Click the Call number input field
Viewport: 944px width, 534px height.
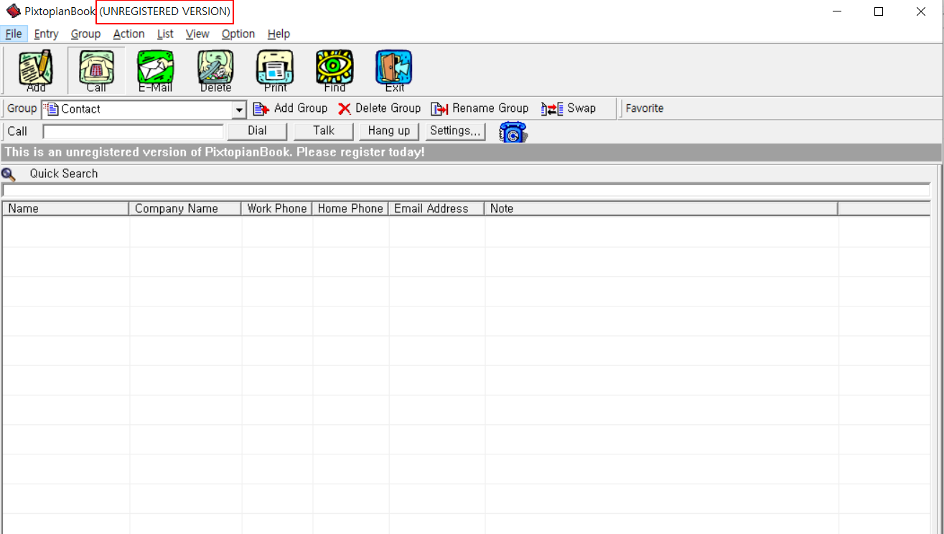(134, 131)
